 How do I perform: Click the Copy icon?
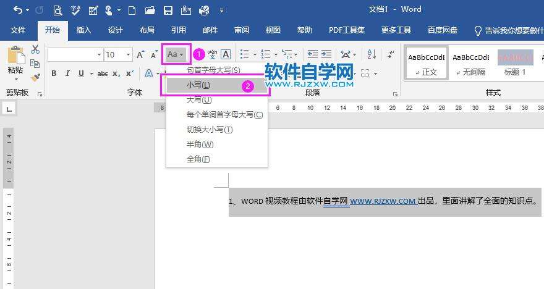tap(35, 64)
